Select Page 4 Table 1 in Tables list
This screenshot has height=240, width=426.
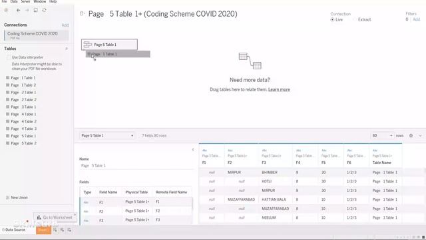[23, 114]
